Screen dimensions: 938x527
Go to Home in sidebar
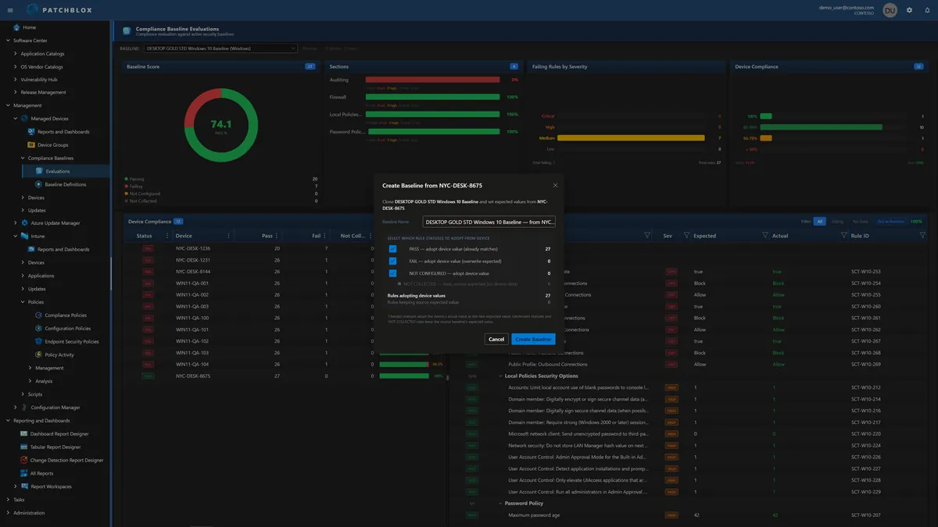tap(29, 27)
